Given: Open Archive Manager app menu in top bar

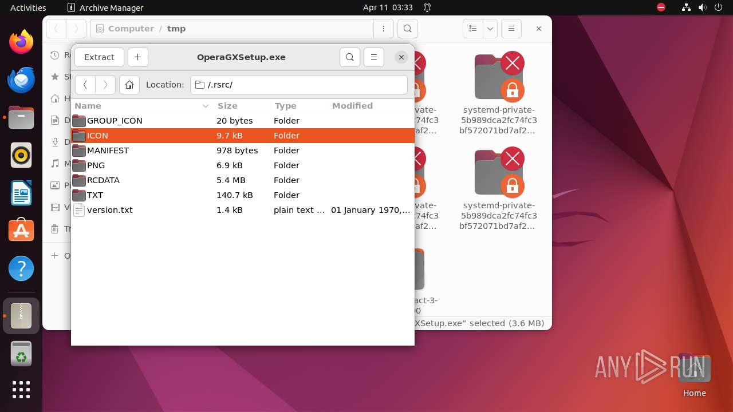Looking at the screenshot, I should pos(105,7).
